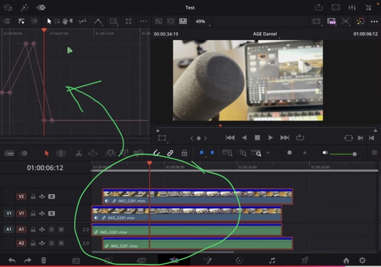Open the share/export icon at top

318,7
